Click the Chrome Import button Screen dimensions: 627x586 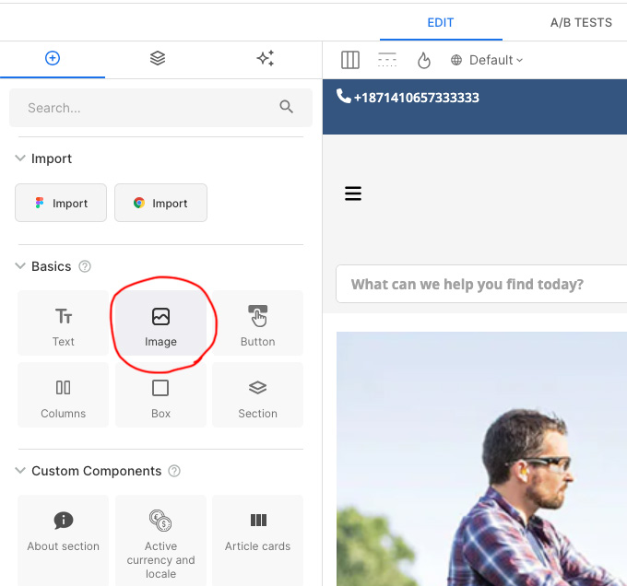click(x=160, y=203)
